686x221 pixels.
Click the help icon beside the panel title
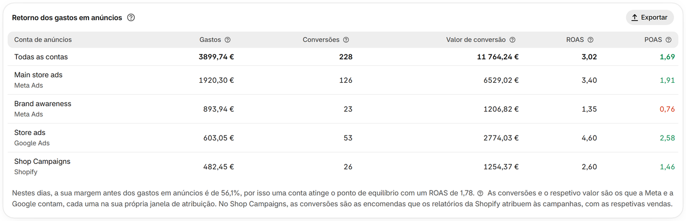[x=131, y=17]
